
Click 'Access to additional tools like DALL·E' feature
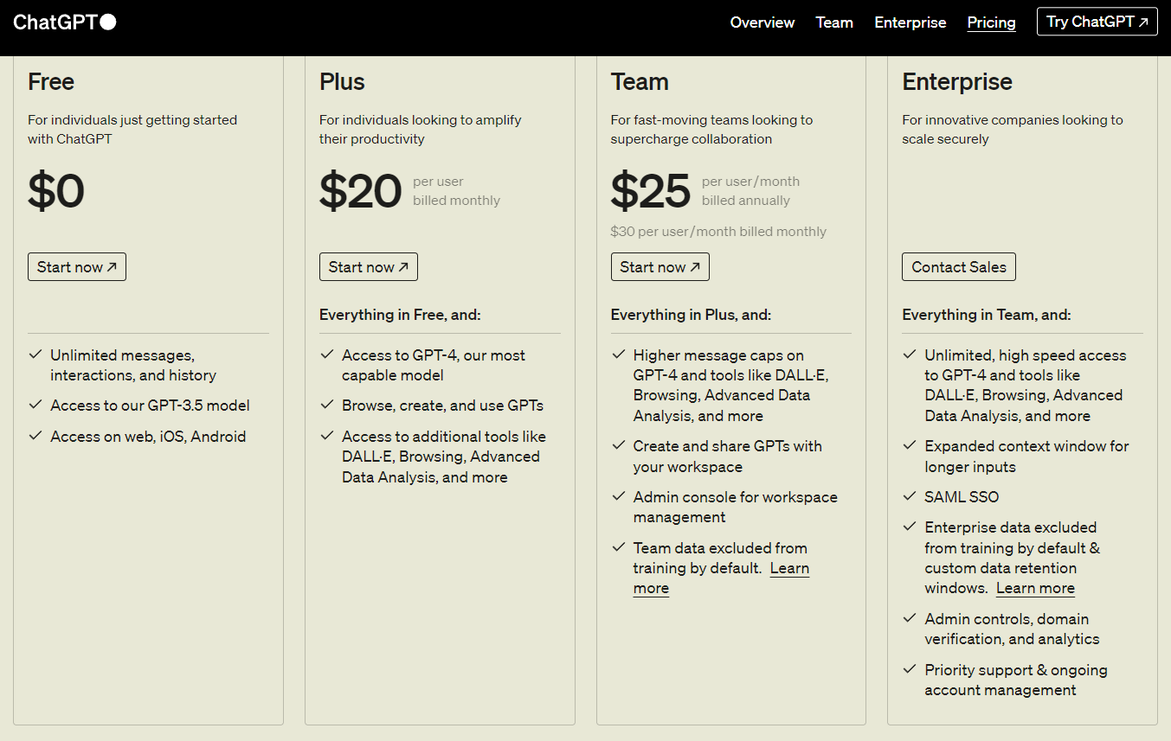(444, 457)
